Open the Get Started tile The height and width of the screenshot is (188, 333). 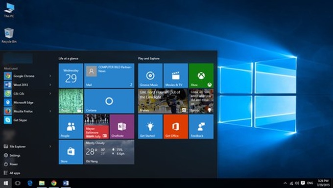click(x=150, y=127)
